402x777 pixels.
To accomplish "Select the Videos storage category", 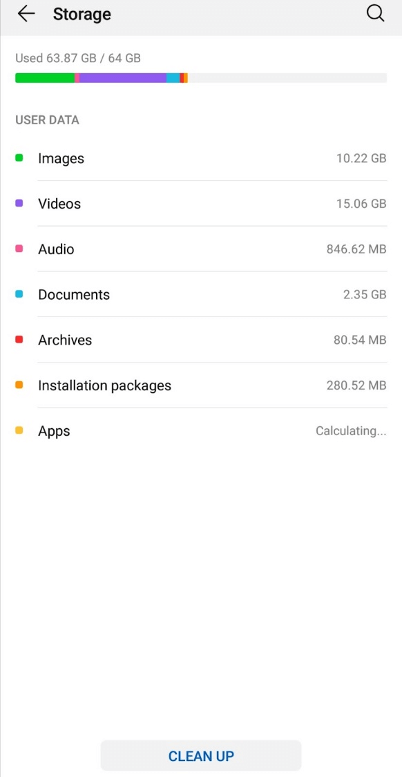I will (200, 204).
